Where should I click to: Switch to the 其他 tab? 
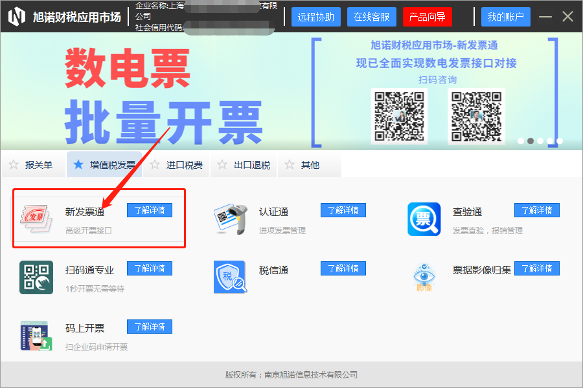point(310,164)
